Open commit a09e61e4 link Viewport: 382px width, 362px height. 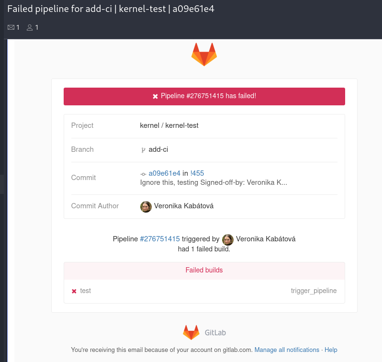click(x=164, y=173)
